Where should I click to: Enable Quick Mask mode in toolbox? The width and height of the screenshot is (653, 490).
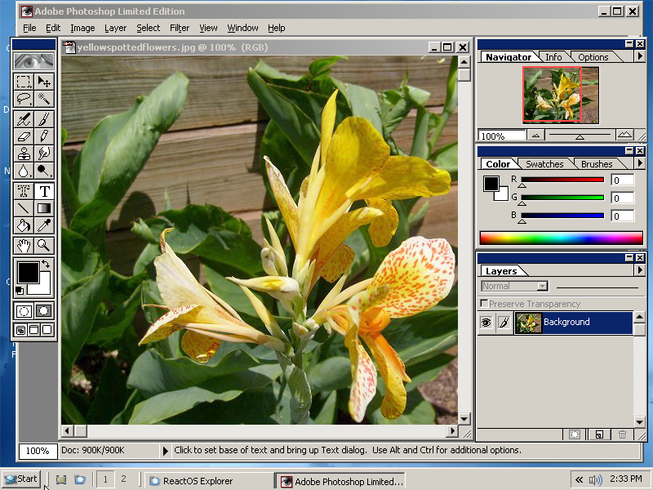point(44,311)
